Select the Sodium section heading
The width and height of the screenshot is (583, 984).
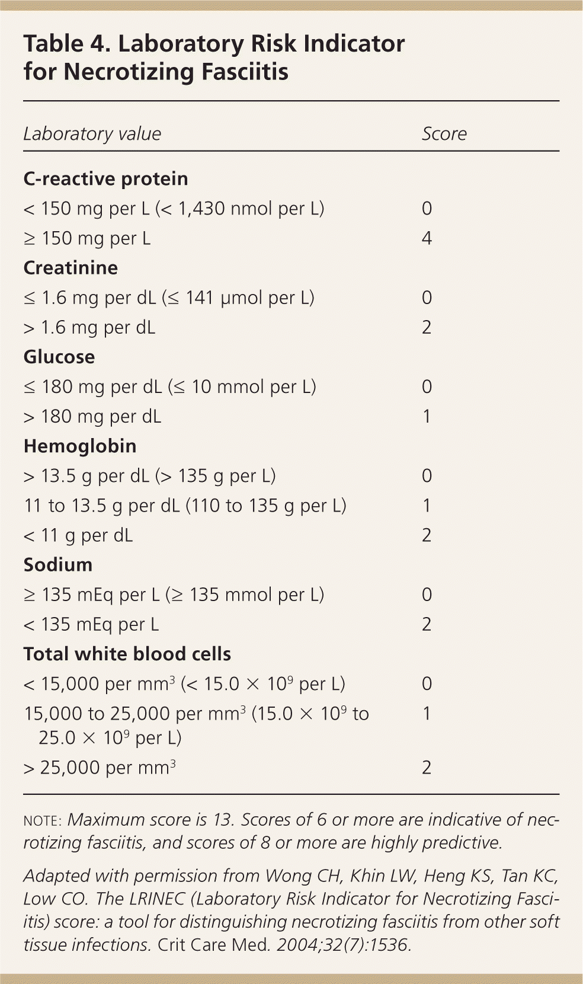(x=58, y=565)
